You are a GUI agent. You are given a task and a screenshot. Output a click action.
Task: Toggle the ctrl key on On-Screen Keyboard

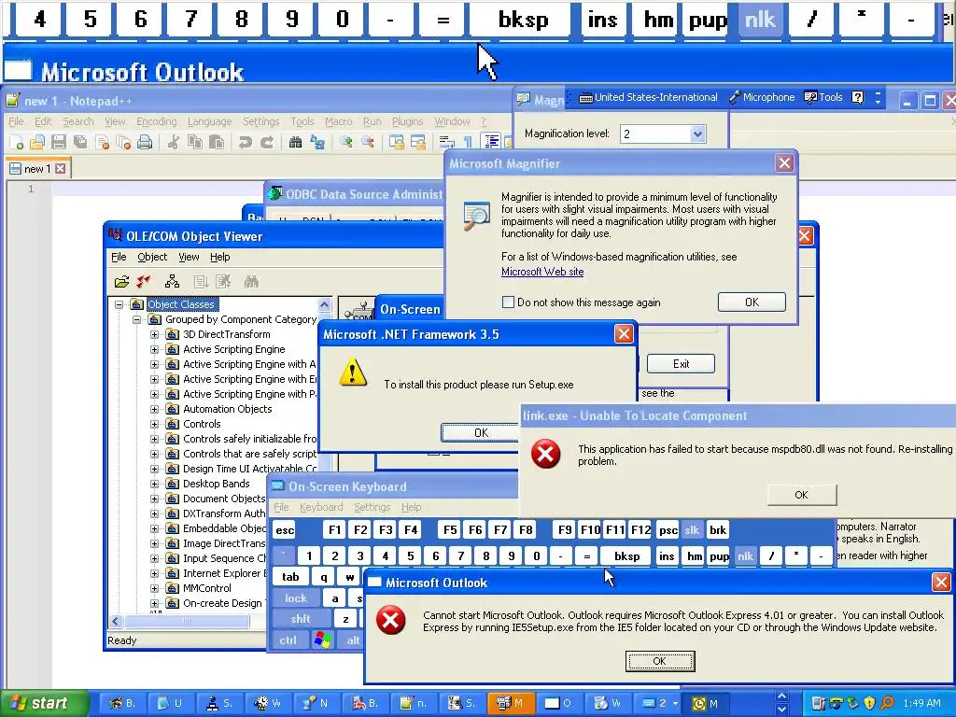click(288, 640)
